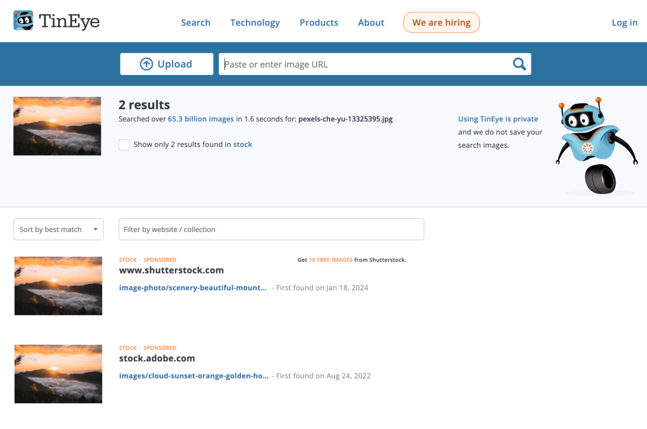
Task: Click the TinEye robot logo icon
Action: point(23,20)
